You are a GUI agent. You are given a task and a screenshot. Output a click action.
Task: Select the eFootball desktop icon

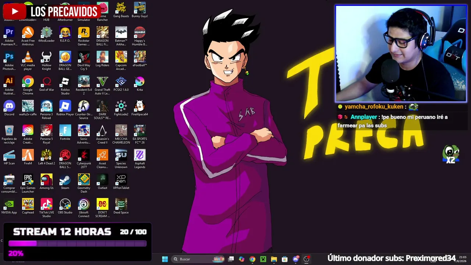coord(140,59)
